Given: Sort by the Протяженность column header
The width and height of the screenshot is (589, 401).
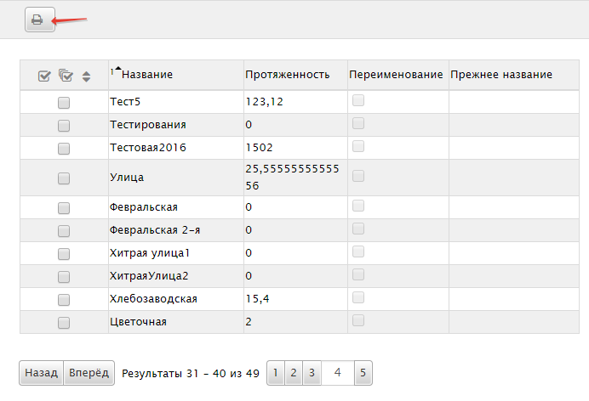Looking at the screenshot, I should [288, 75].
